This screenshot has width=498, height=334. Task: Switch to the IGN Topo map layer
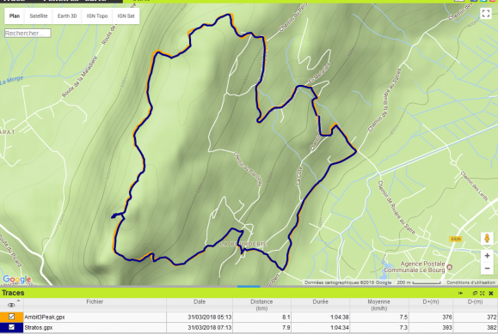click(97, 15)
